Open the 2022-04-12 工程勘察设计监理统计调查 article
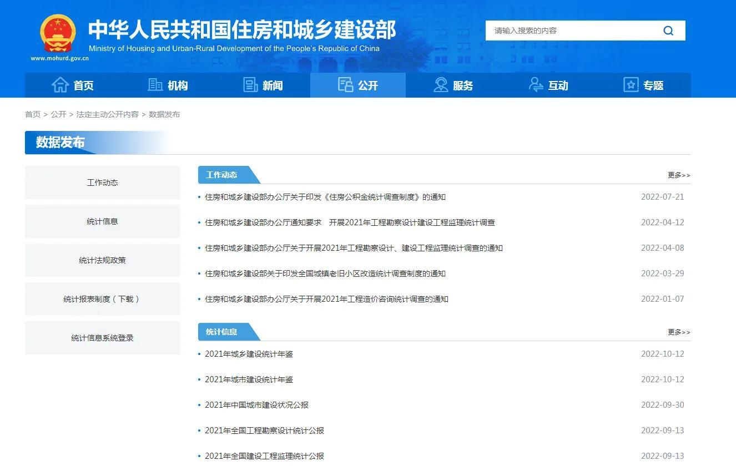This screenshot has height=476, width=736. tap(350, 222)
